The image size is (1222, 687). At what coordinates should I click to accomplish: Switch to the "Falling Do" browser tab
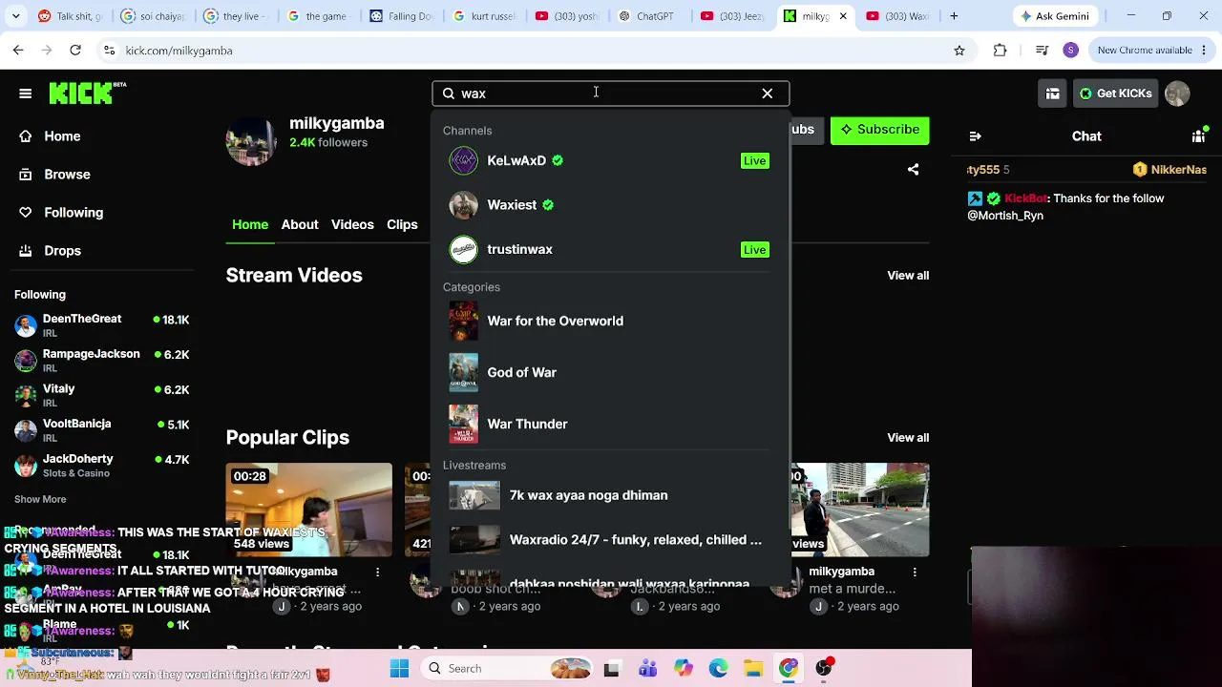pyautogui.click(x=402, y=16)
